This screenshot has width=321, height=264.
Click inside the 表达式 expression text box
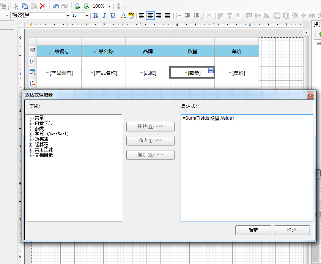point(247,168)
